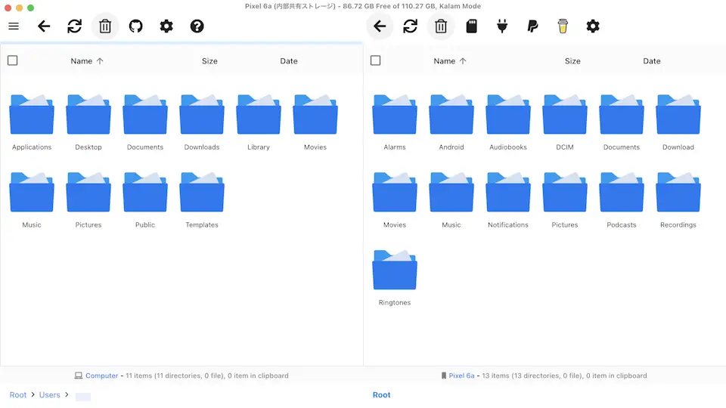The image size is (726, 408).
Task: Go back in the Computer pane
Action: tap(44, 26)
